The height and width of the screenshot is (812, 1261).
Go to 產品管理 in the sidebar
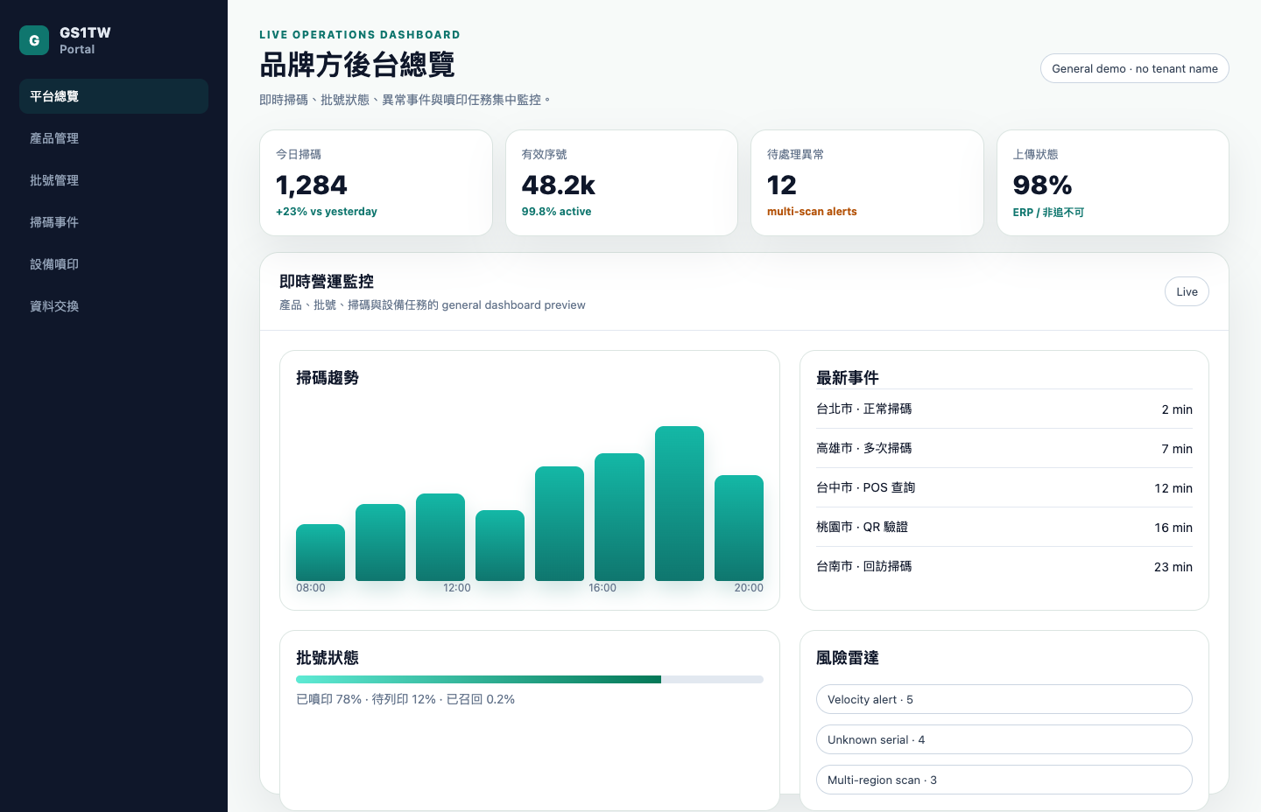(x=114, y=138)
